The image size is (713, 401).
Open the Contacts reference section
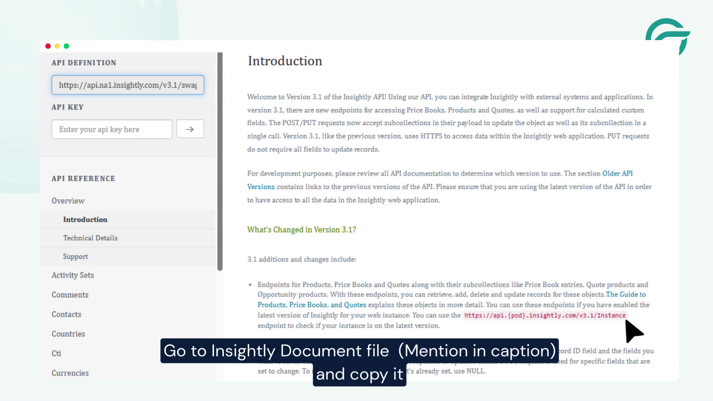[66, 314]
